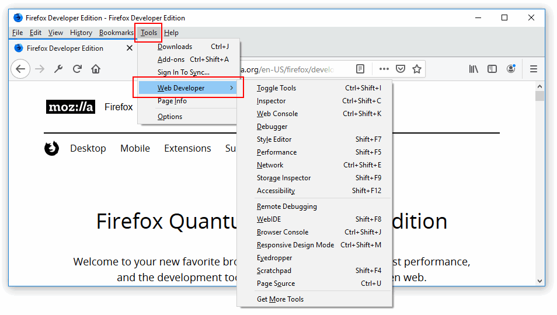
Task: Open developer tools wrench icon
Action: (58, 69)
